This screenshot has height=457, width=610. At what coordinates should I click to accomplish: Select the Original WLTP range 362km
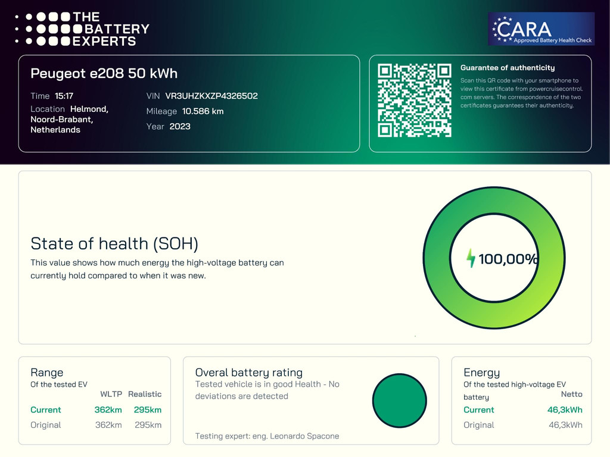[x=108, y=425]
